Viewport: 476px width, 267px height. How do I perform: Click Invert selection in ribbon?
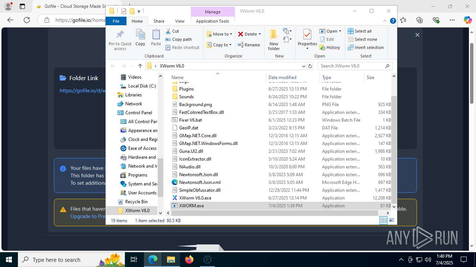pos(366,47)
